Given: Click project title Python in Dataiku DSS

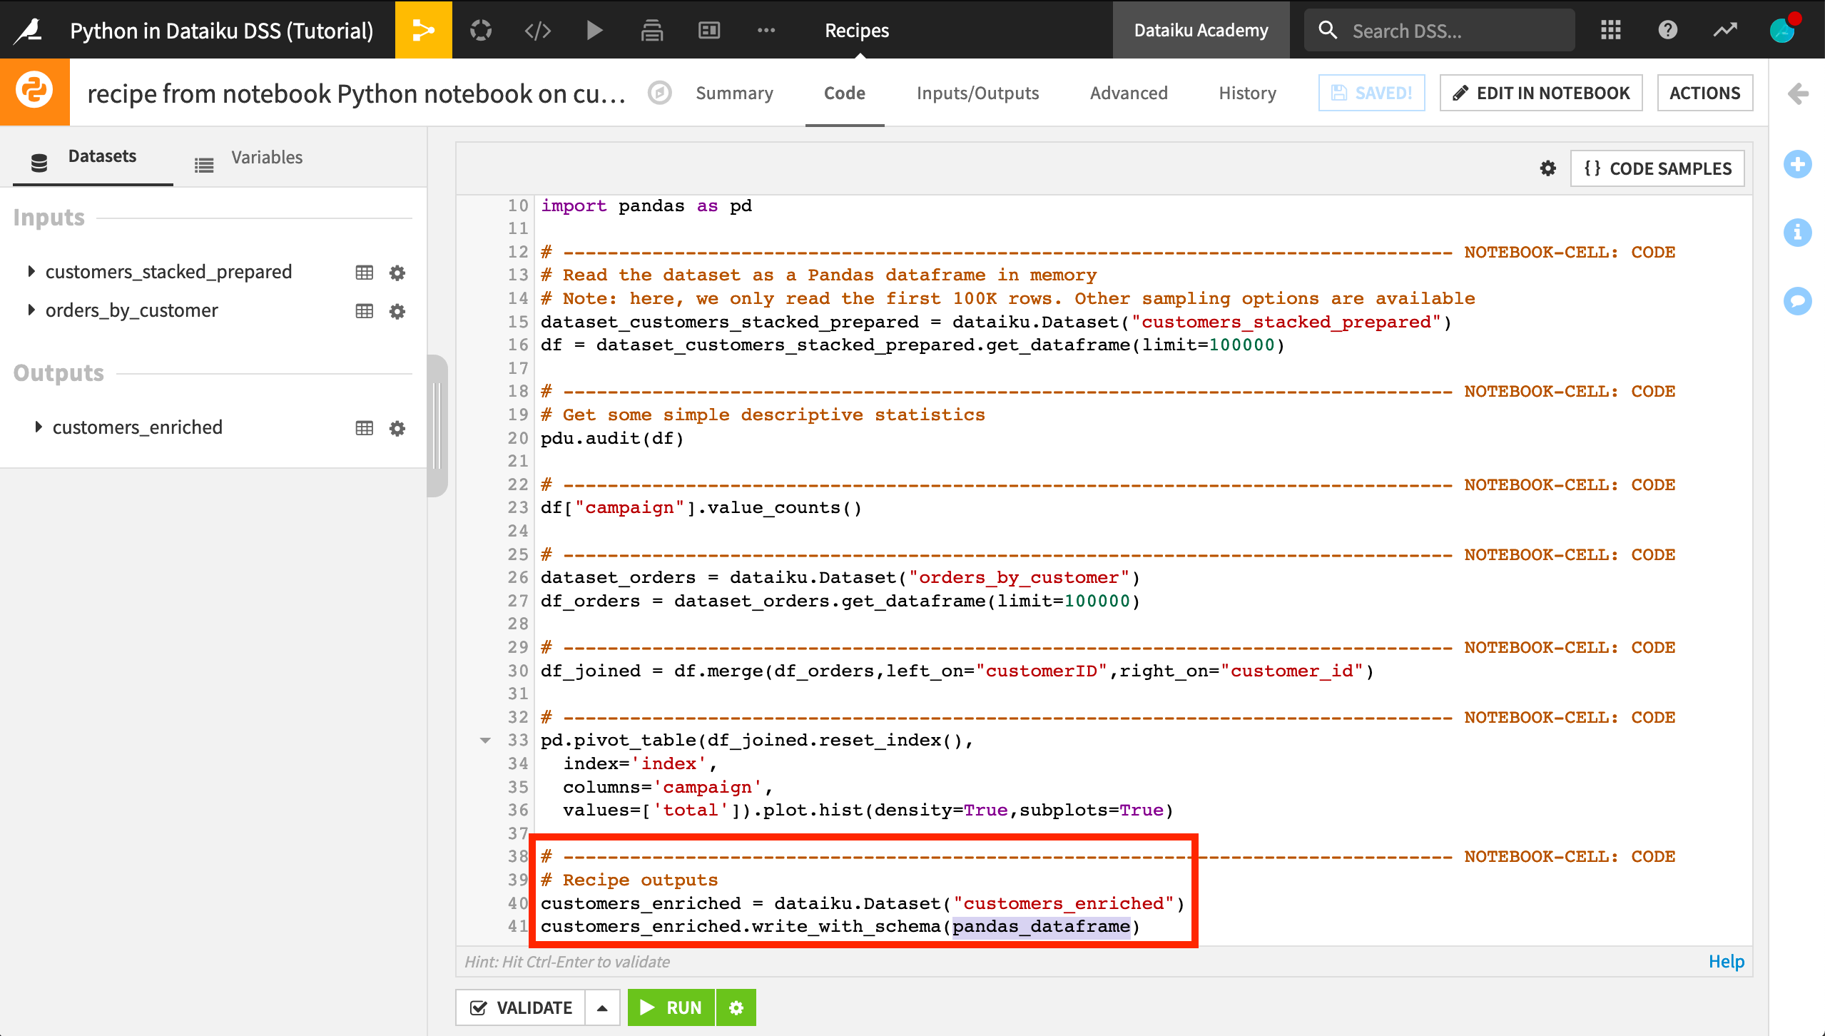Looking at the screenshot, I should click(x=221, y=30).
